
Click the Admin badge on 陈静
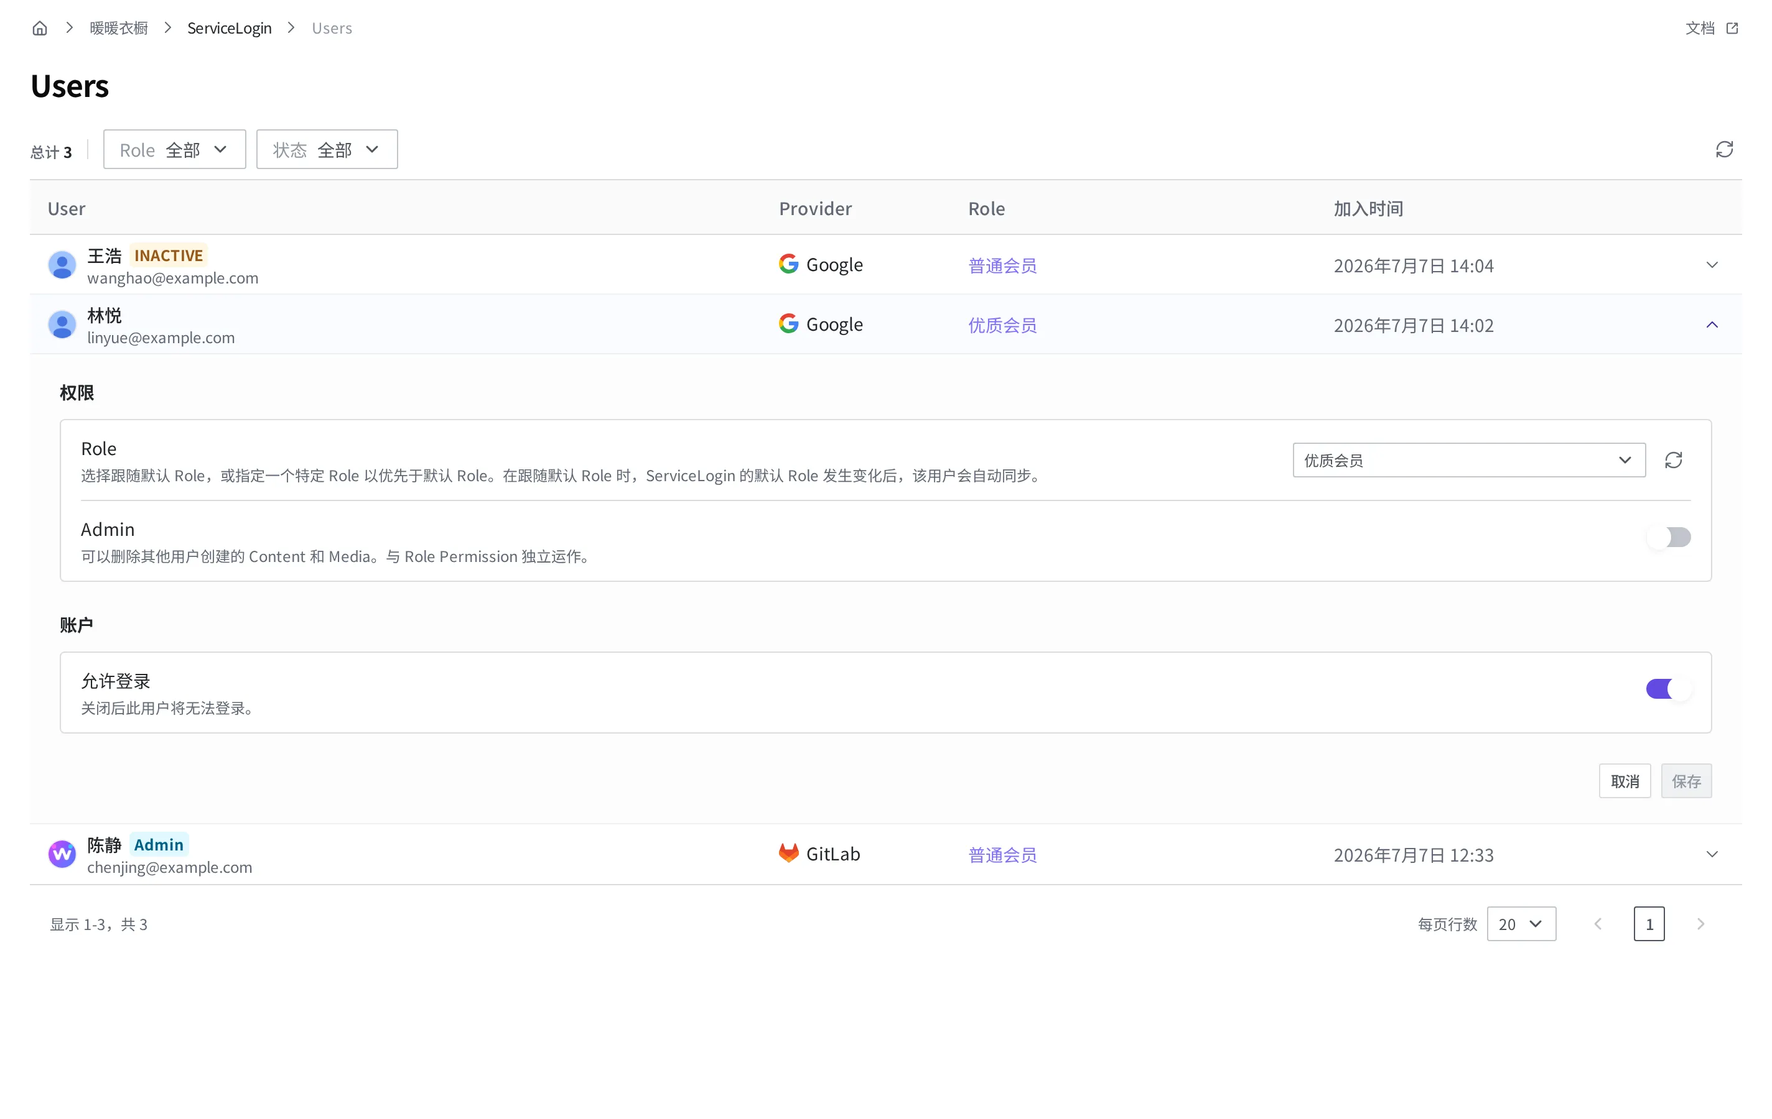pos(159,844)
